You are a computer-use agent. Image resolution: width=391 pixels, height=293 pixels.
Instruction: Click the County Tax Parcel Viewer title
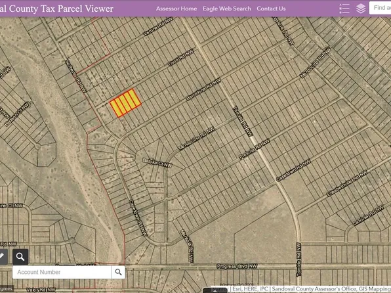click(x=57, y=9)
